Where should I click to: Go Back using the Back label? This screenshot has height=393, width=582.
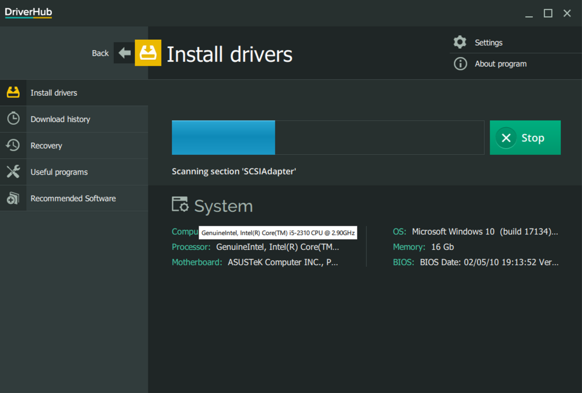[100, 54]
